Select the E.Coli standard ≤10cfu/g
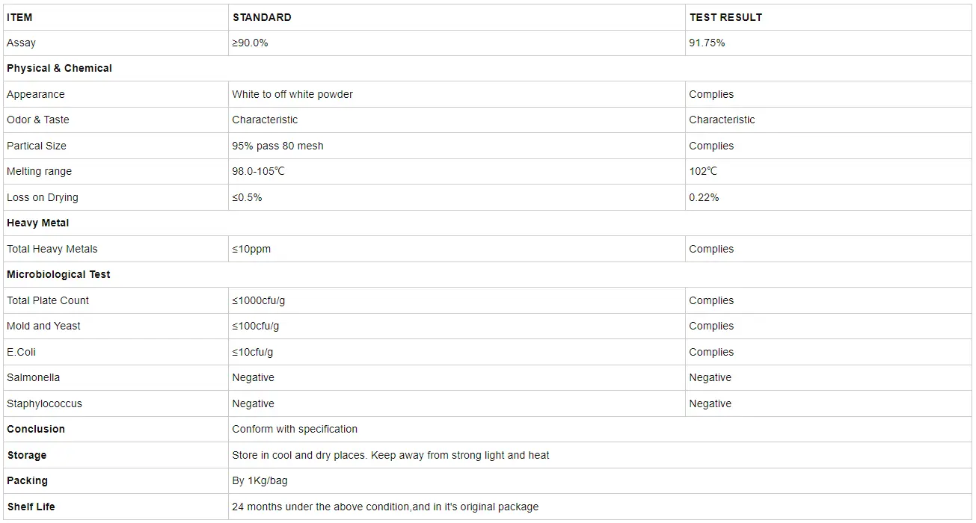Viewport: 976px width, 523px height. click(253, 352)
